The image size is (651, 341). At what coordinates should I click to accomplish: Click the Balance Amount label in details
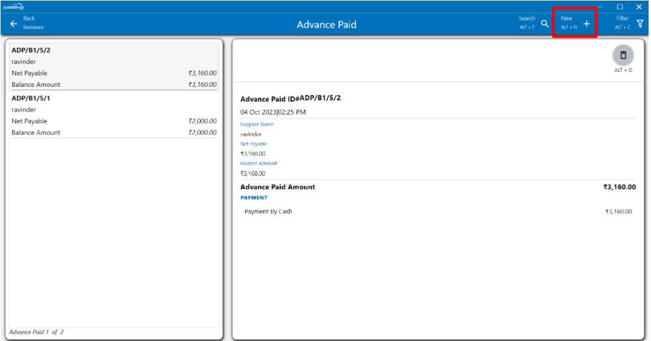coord(259,164)
